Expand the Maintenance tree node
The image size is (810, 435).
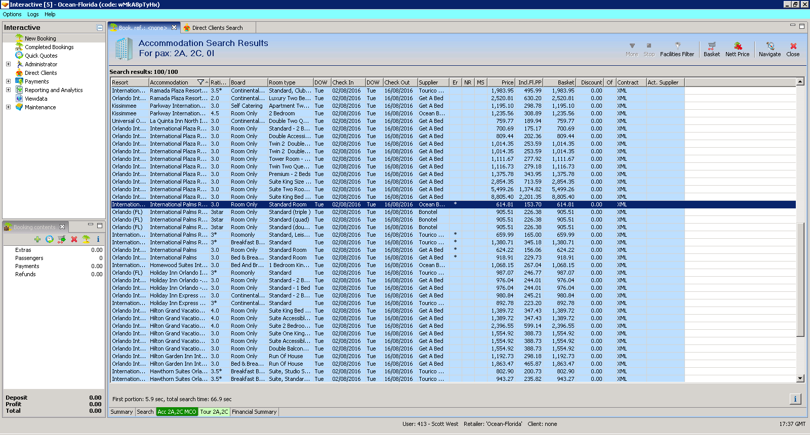point(8,107)
